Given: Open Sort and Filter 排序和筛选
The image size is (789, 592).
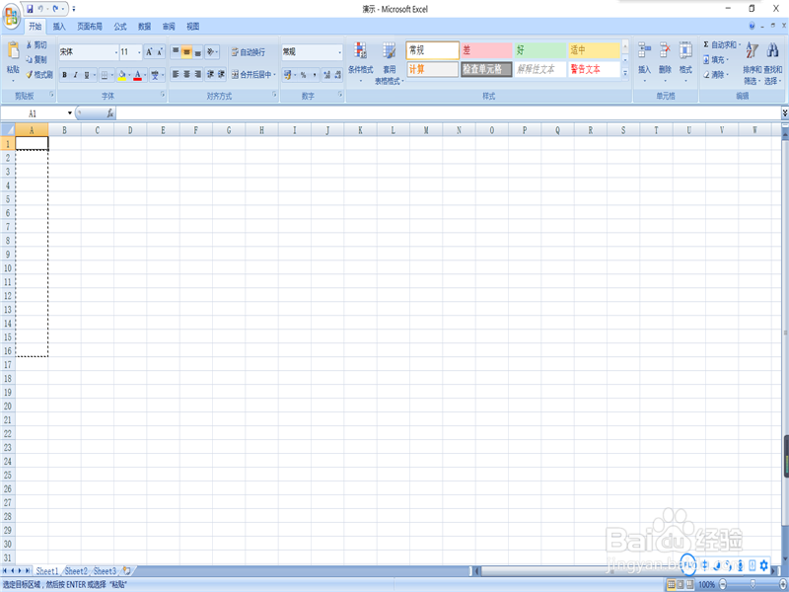Looking at the screenshot, I should pos(752,62).
